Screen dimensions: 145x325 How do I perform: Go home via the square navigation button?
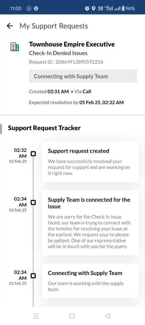click(x=72, y=316)
